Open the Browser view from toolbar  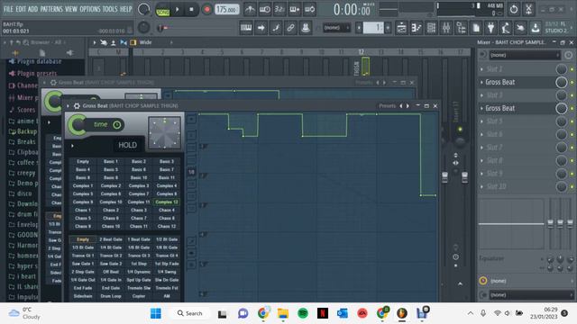point(461,28)
